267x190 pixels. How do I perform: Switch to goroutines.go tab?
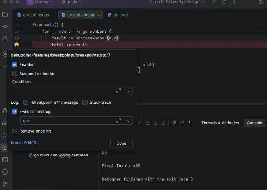[x=33, y=15]
